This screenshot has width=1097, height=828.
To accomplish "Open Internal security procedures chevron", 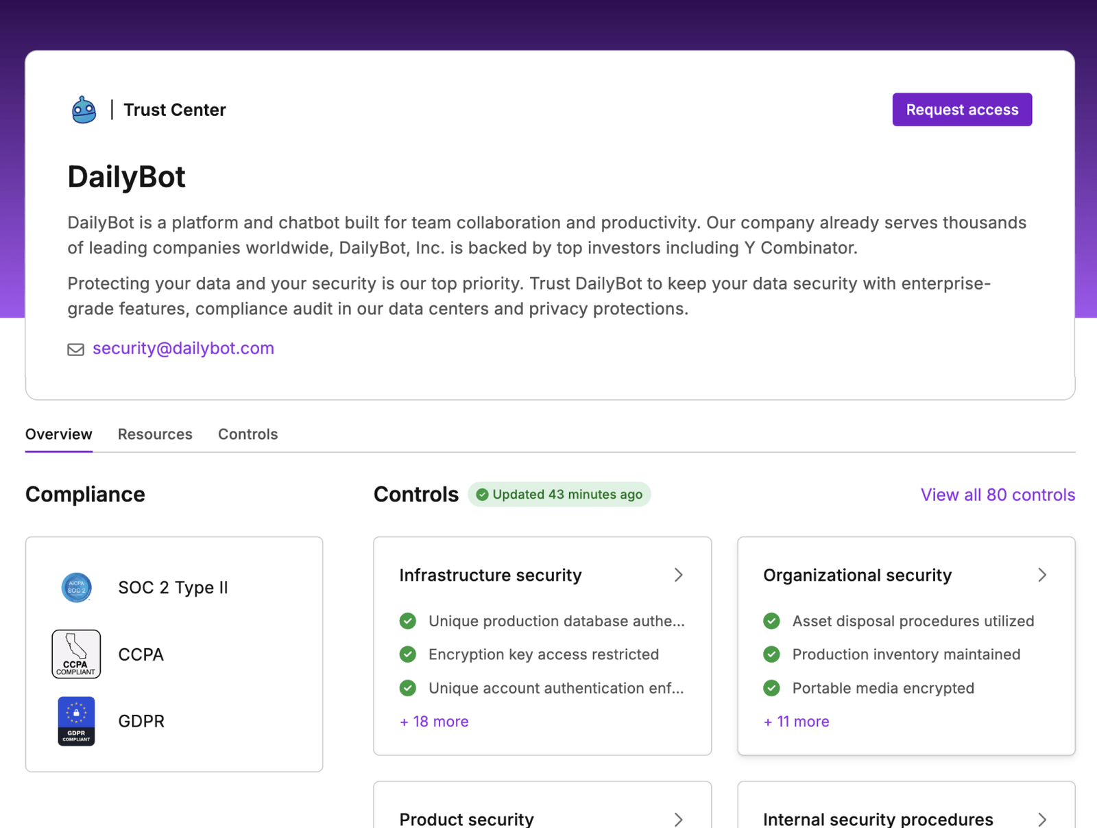I will coord(1042,820).
